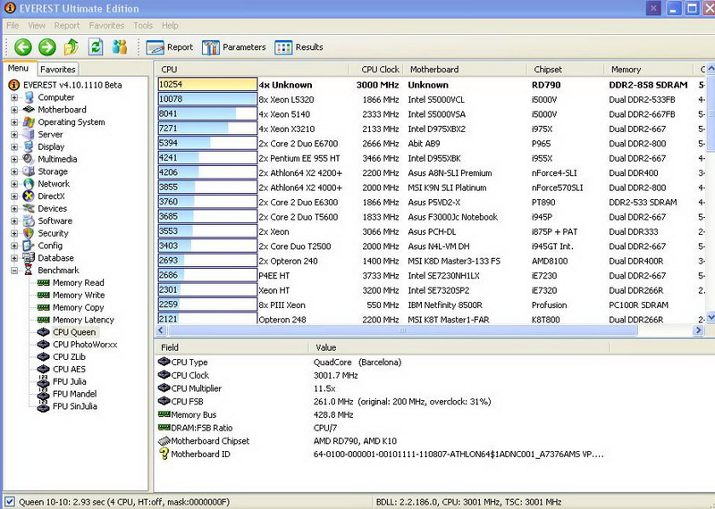715x509 pixels.
Task: Click the green Back arrow icon
Action: [23, 47]
